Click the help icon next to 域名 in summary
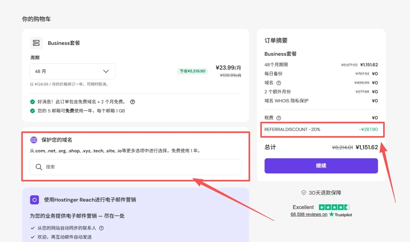410x242 pixels. tap(278, 83)
